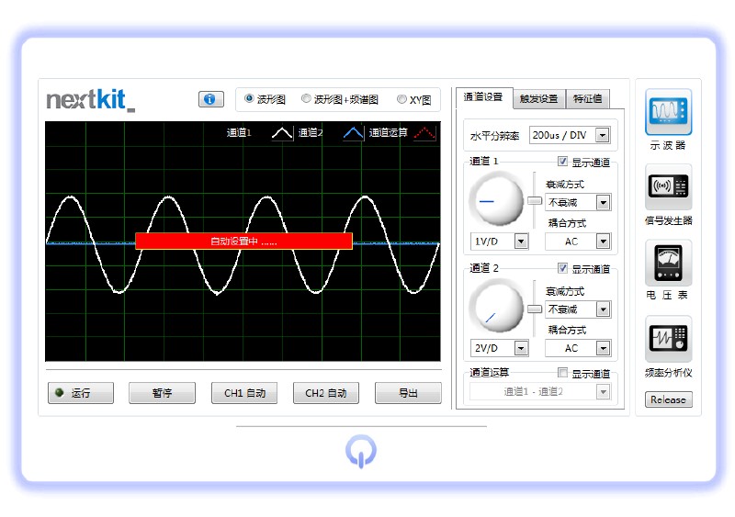Switch to the 触发设置 tab
735x517 pixels.
pyautogui.click(x=538, y=99)
